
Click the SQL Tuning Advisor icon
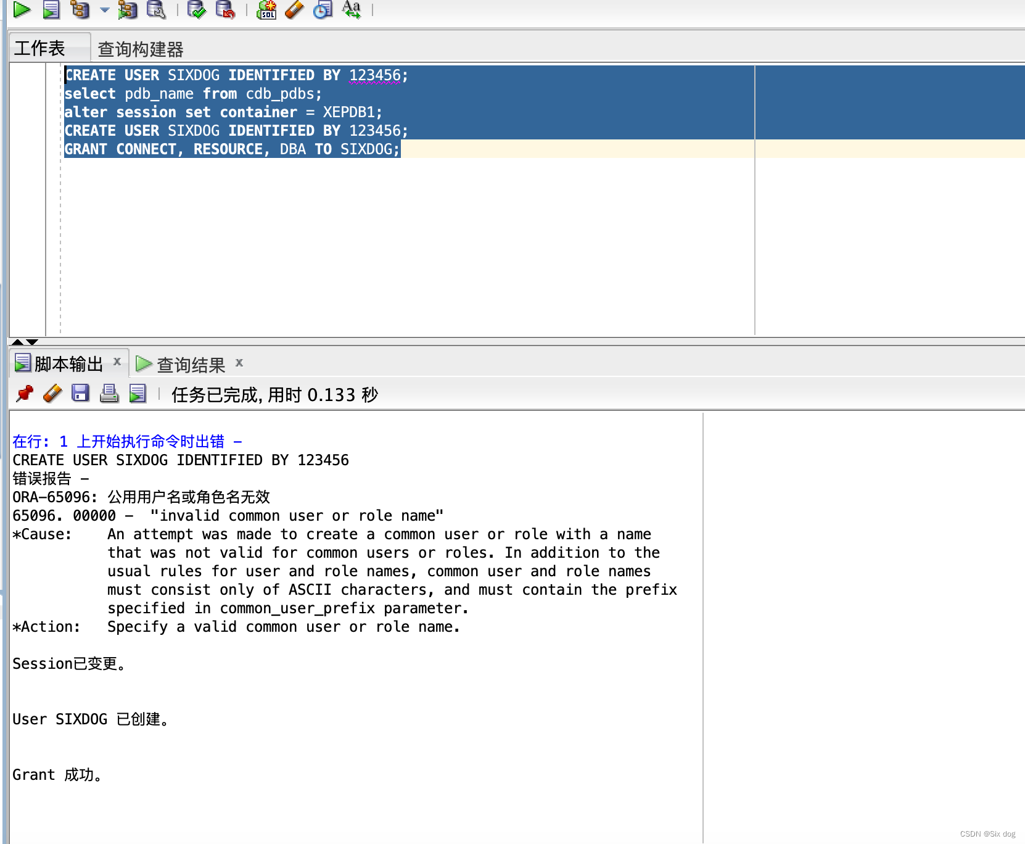coord(156,9)
